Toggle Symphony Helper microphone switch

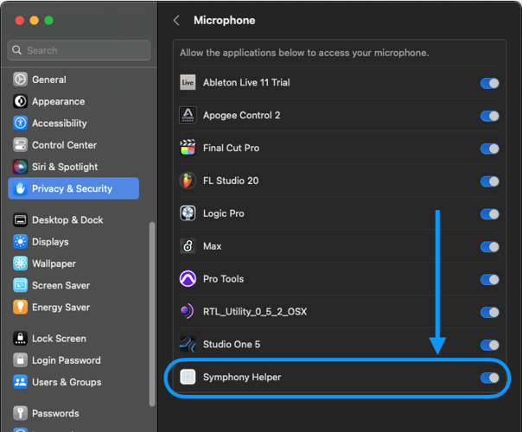click(490, 378)
